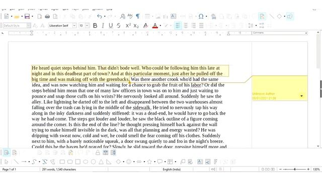The image size is (322, 181).
Task: Run the spelling check
Action: click(130, 17)
